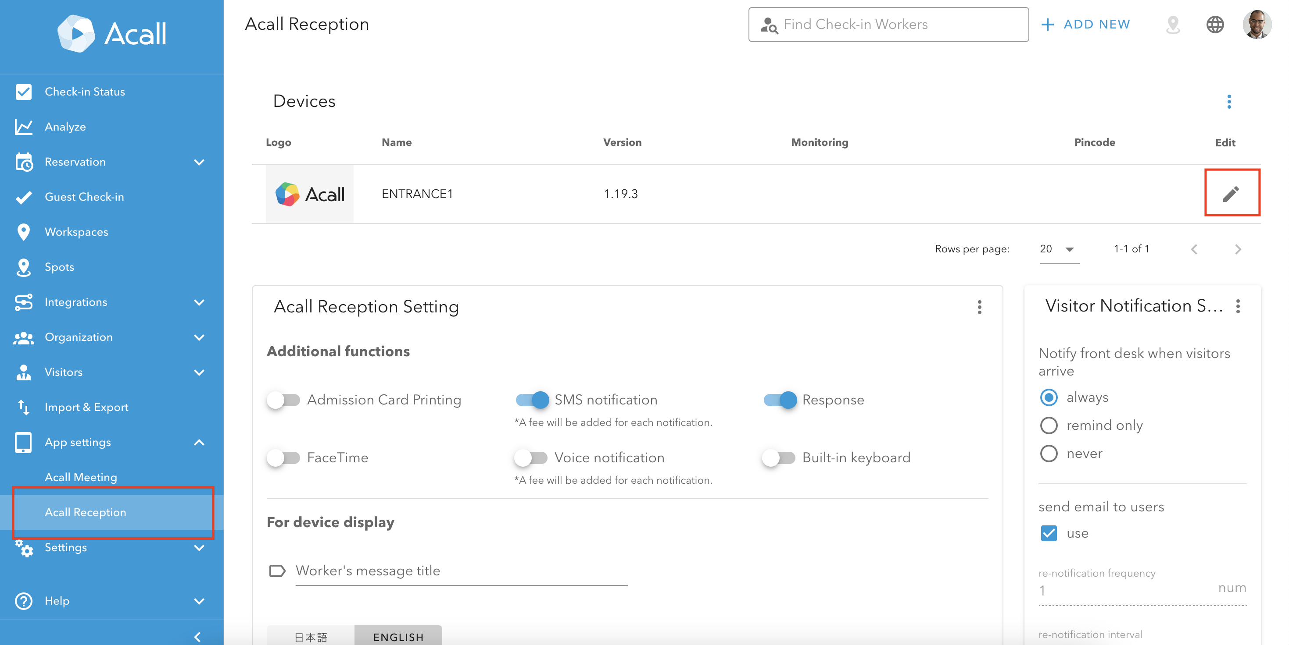
Task: Click the globe language icon in the header
Action: [1215, 24]
